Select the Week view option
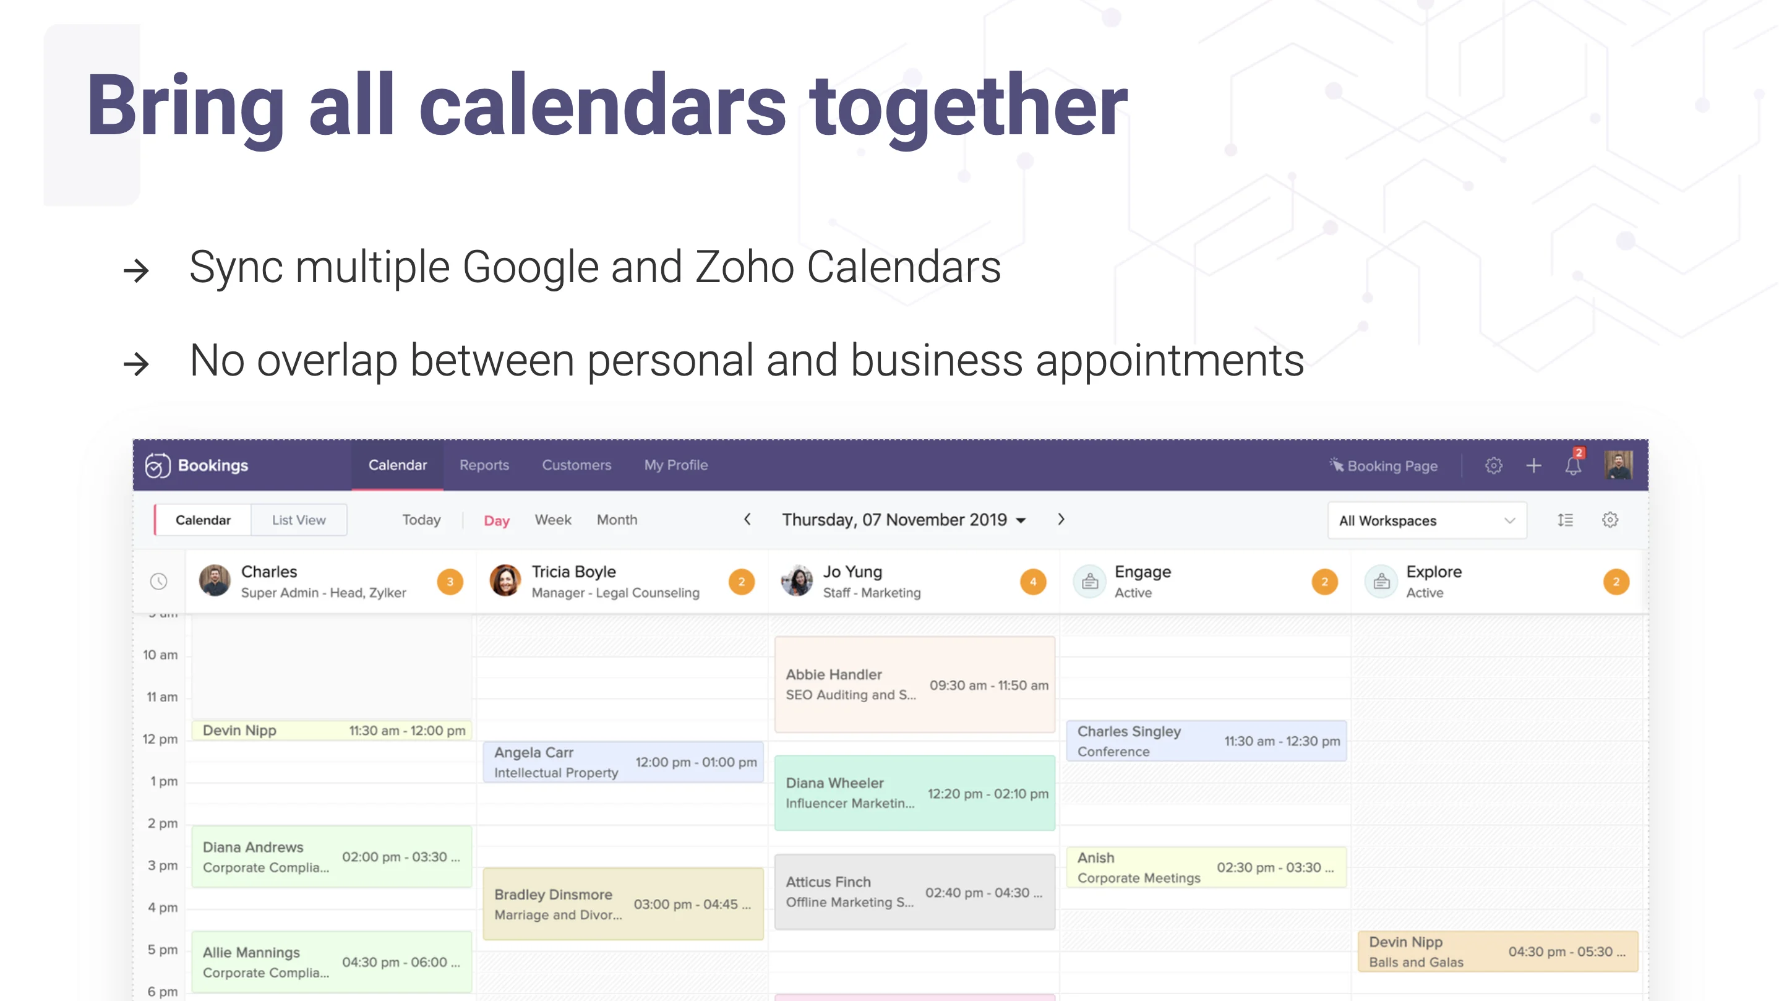This screenshot has width=1779, height=1001. pos(551,518)
